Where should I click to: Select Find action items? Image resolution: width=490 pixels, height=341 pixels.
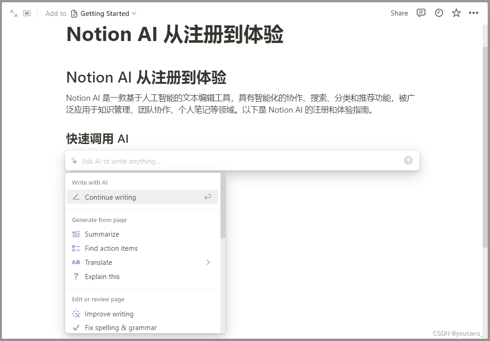pyautogui.click(x=111, y=248)
